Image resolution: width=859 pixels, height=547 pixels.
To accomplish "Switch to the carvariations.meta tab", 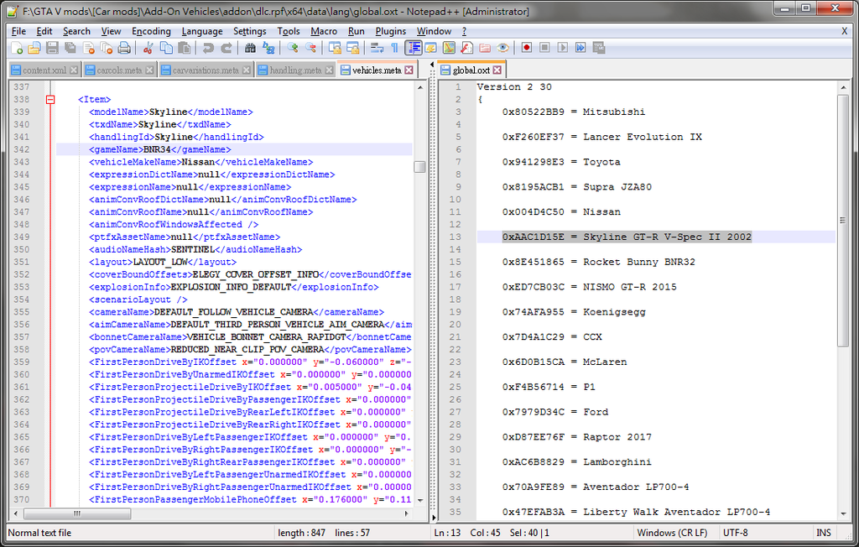I will pos(206,70).
